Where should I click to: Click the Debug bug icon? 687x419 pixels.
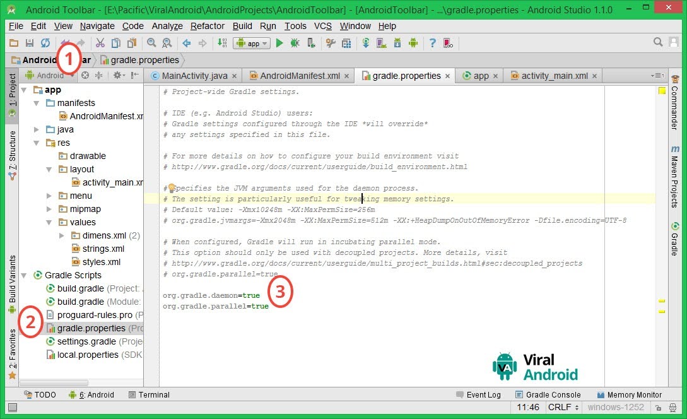tap(295, 43)
